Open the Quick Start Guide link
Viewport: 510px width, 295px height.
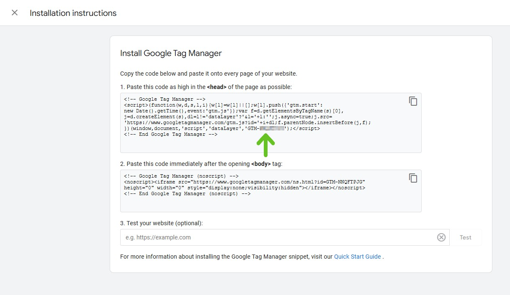click(x=357, y=257)
